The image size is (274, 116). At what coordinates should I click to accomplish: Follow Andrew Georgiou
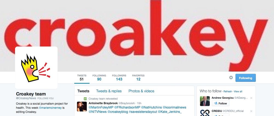221,103
